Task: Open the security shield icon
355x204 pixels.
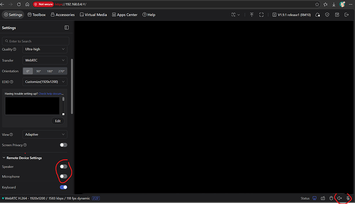Action: tap(327, 15)
